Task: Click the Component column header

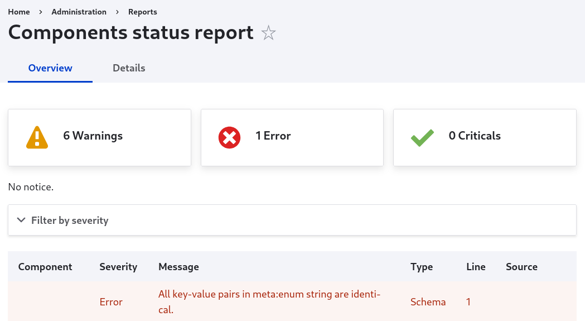Action: (45, 267)
